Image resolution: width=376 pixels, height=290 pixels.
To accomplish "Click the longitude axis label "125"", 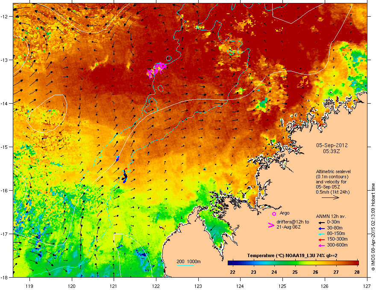I will (x=282, y=286).
